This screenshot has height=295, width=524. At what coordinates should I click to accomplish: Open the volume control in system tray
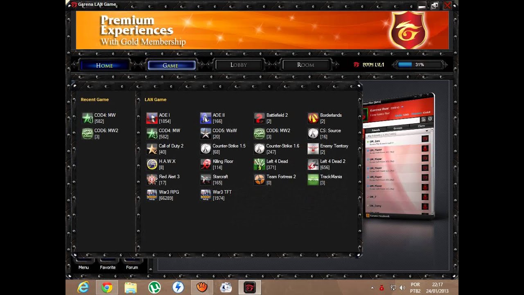pyautogui.click(x=402, y=288)
